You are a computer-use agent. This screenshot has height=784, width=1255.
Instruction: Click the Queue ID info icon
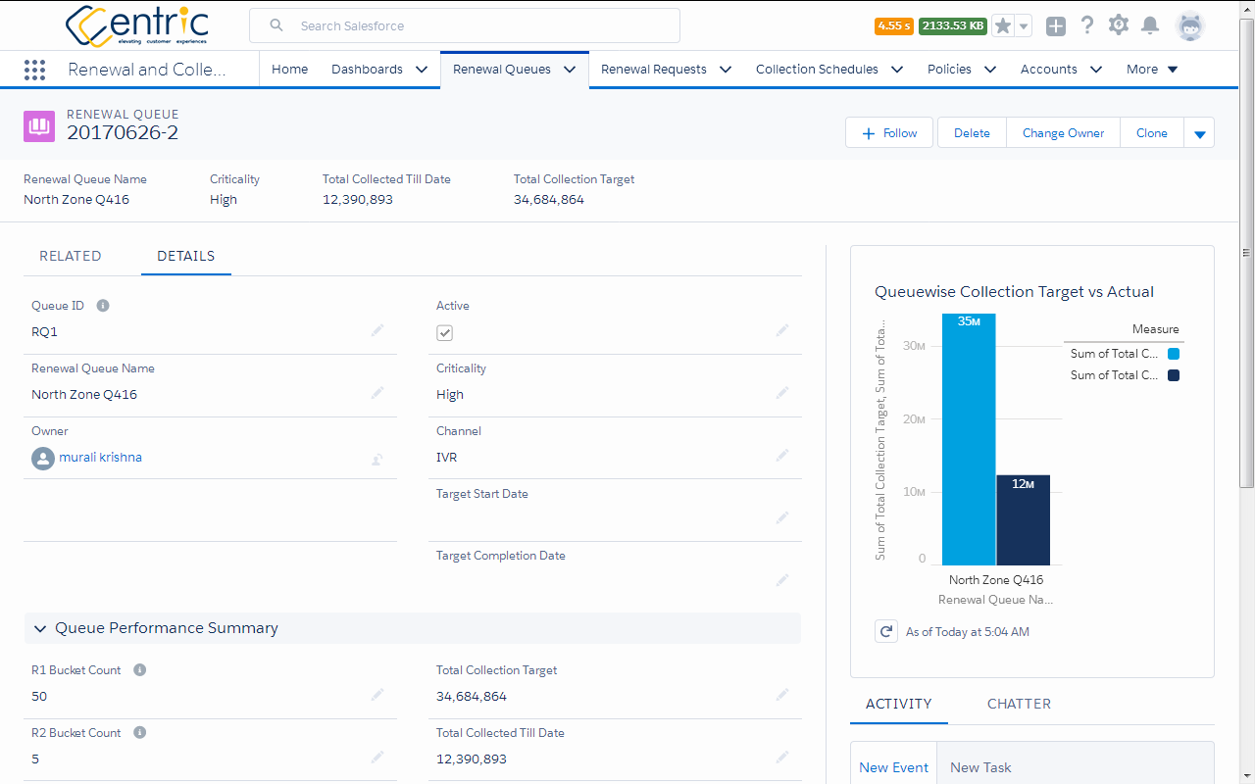point(103,306)
